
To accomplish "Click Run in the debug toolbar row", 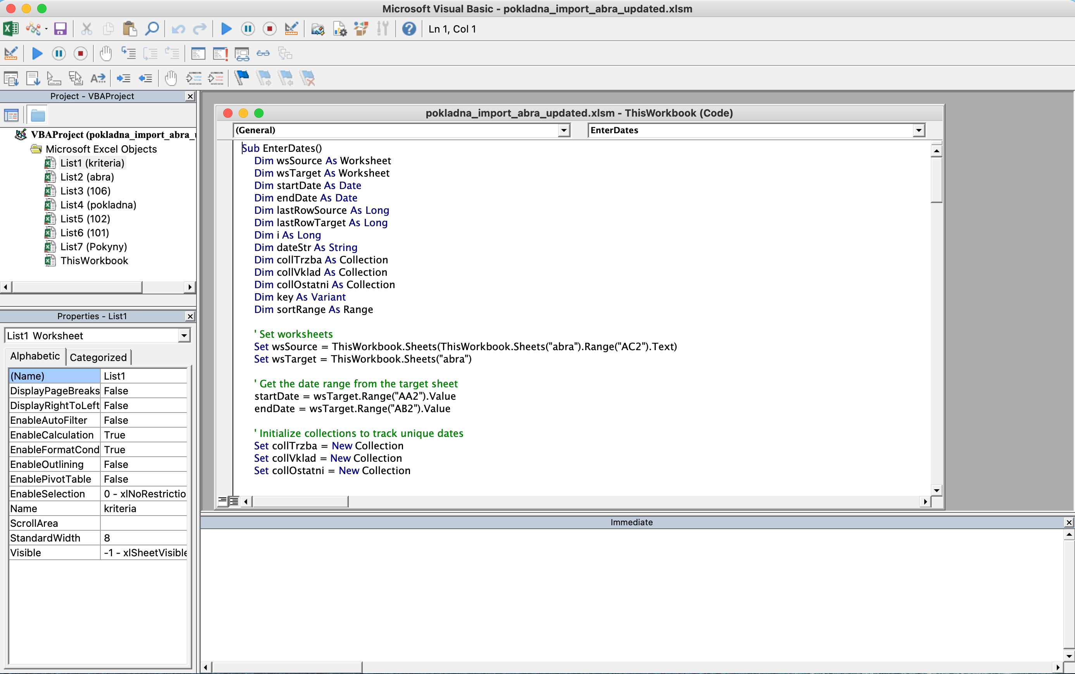I will pyautogui.click(x=38, y=53).
